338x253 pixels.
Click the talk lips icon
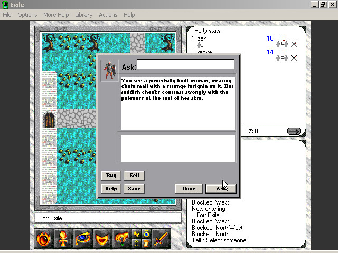point(102,239)
